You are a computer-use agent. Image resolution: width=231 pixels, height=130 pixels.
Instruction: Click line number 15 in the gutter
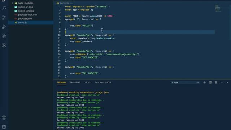(x=59, y=51)
